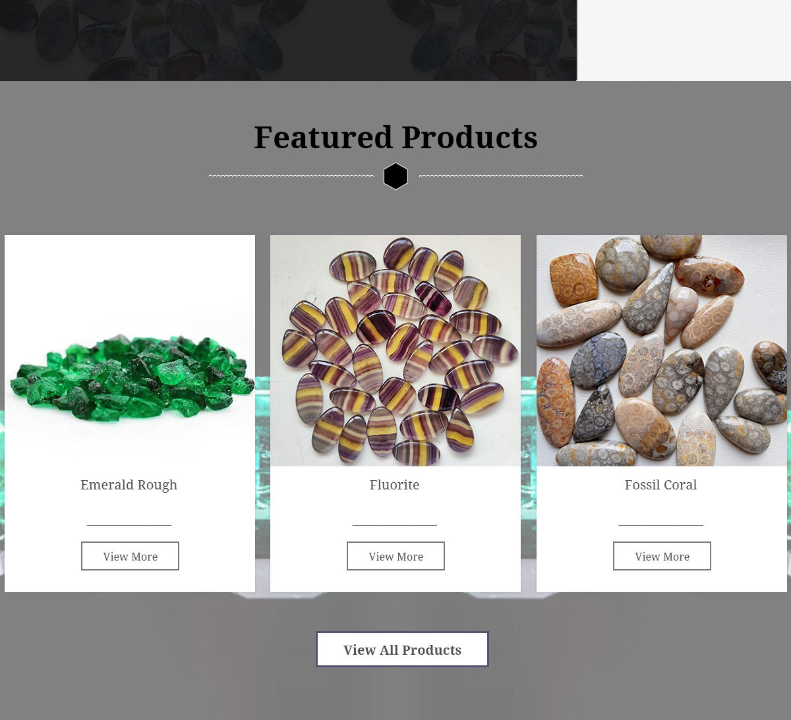Click the dashed line left of hexagon

pos(291,176)
